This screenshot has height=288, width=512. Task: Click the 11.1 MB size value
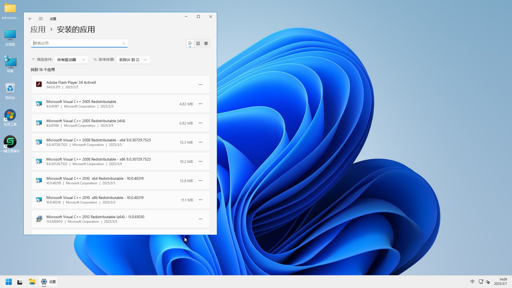(187, 200)
